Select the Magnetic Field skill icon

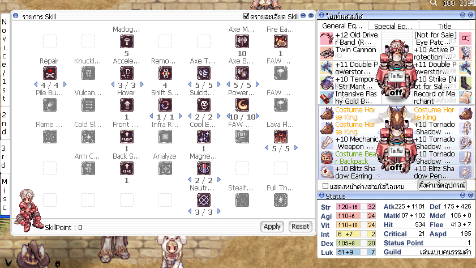pos(203,168)
